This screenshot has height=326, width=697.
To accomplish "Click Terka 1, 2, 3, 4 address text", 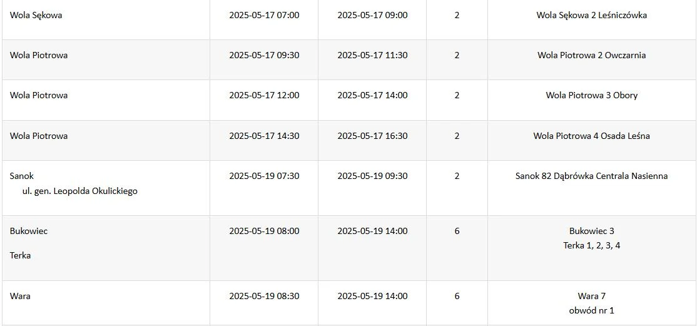I will point(592,245).
